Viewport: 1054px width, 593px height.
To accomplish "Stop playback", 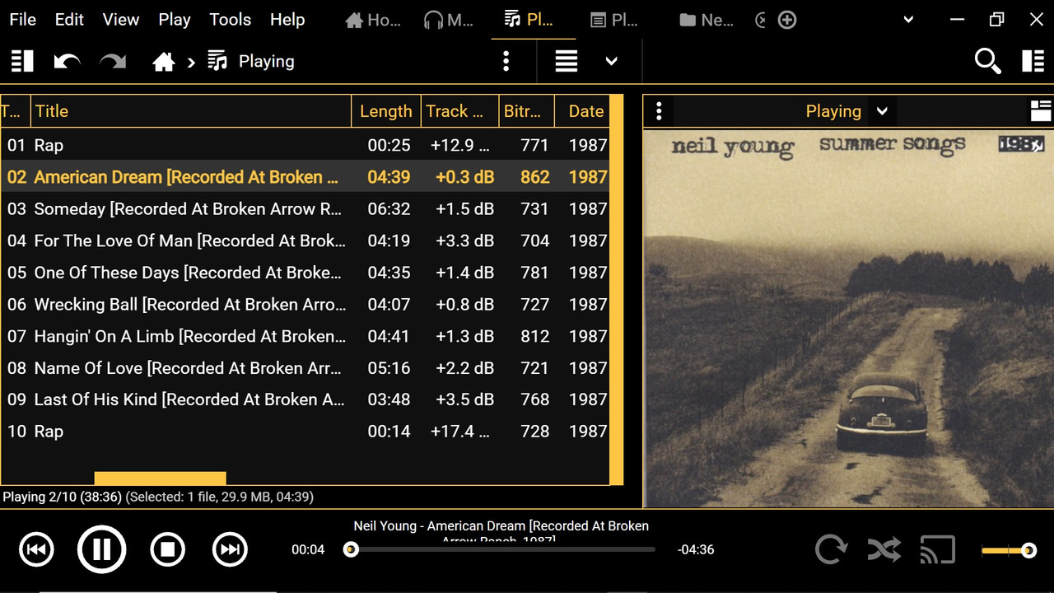I will [167, 549].
